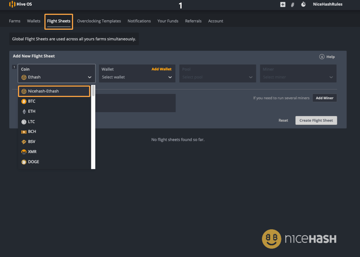
Task: Open the Notifications tab
Action: click(139, 21)
